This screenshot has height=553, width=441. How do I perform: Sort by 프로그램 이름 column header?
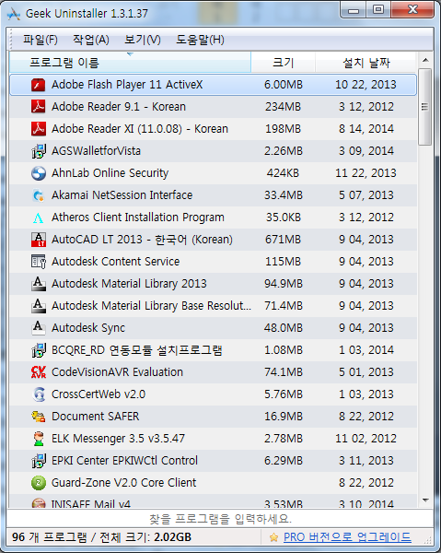pos(130,63)
